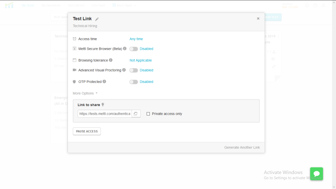
Task: Open notifications bell in the header
Action: tap(307, 5)
